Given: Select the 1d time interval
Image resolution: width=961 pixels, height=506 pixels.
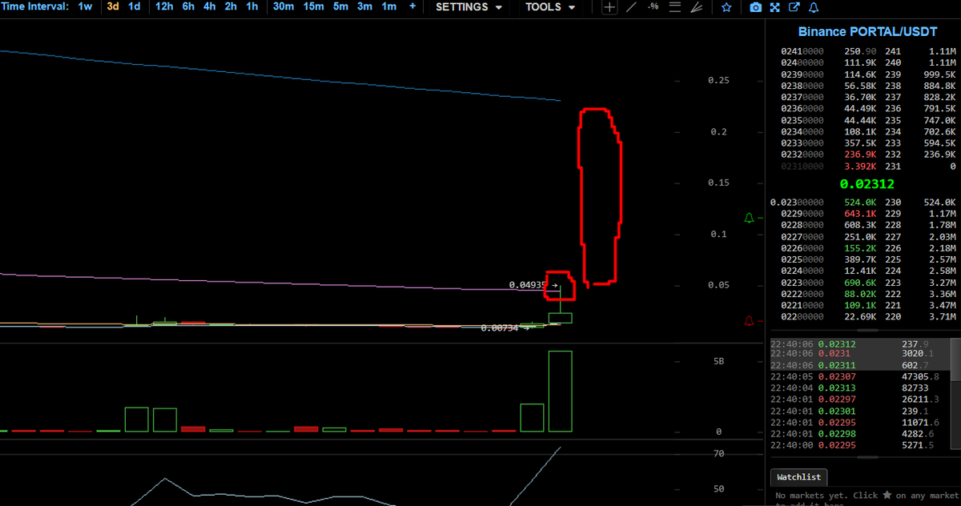Looking at the screenshot, I should coord(135,6).
